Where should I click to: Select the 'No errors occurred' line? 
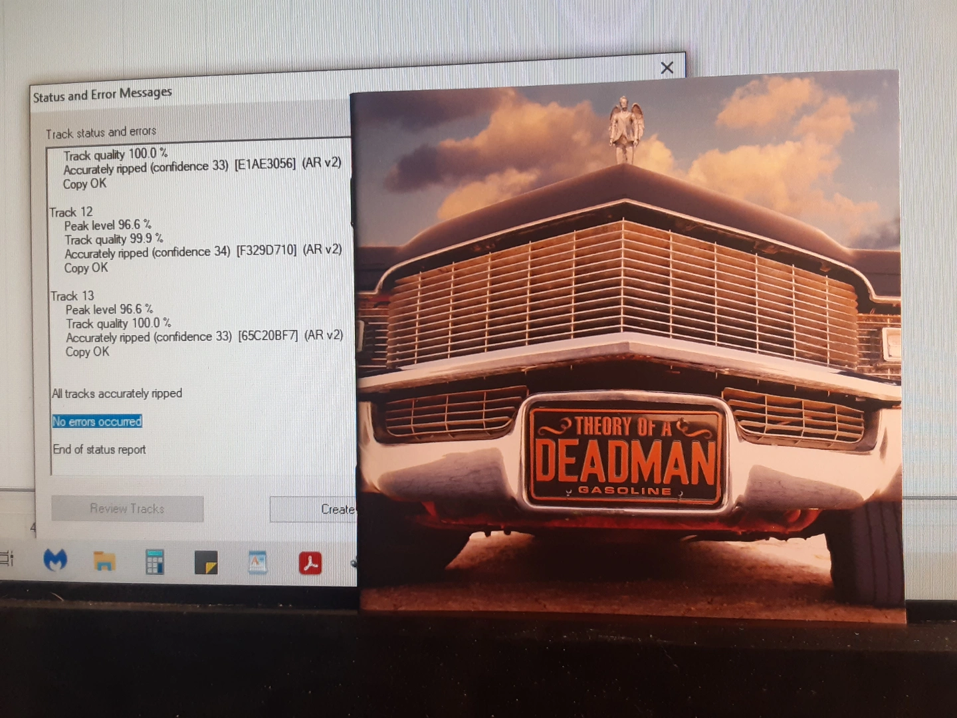click(97, 421)
